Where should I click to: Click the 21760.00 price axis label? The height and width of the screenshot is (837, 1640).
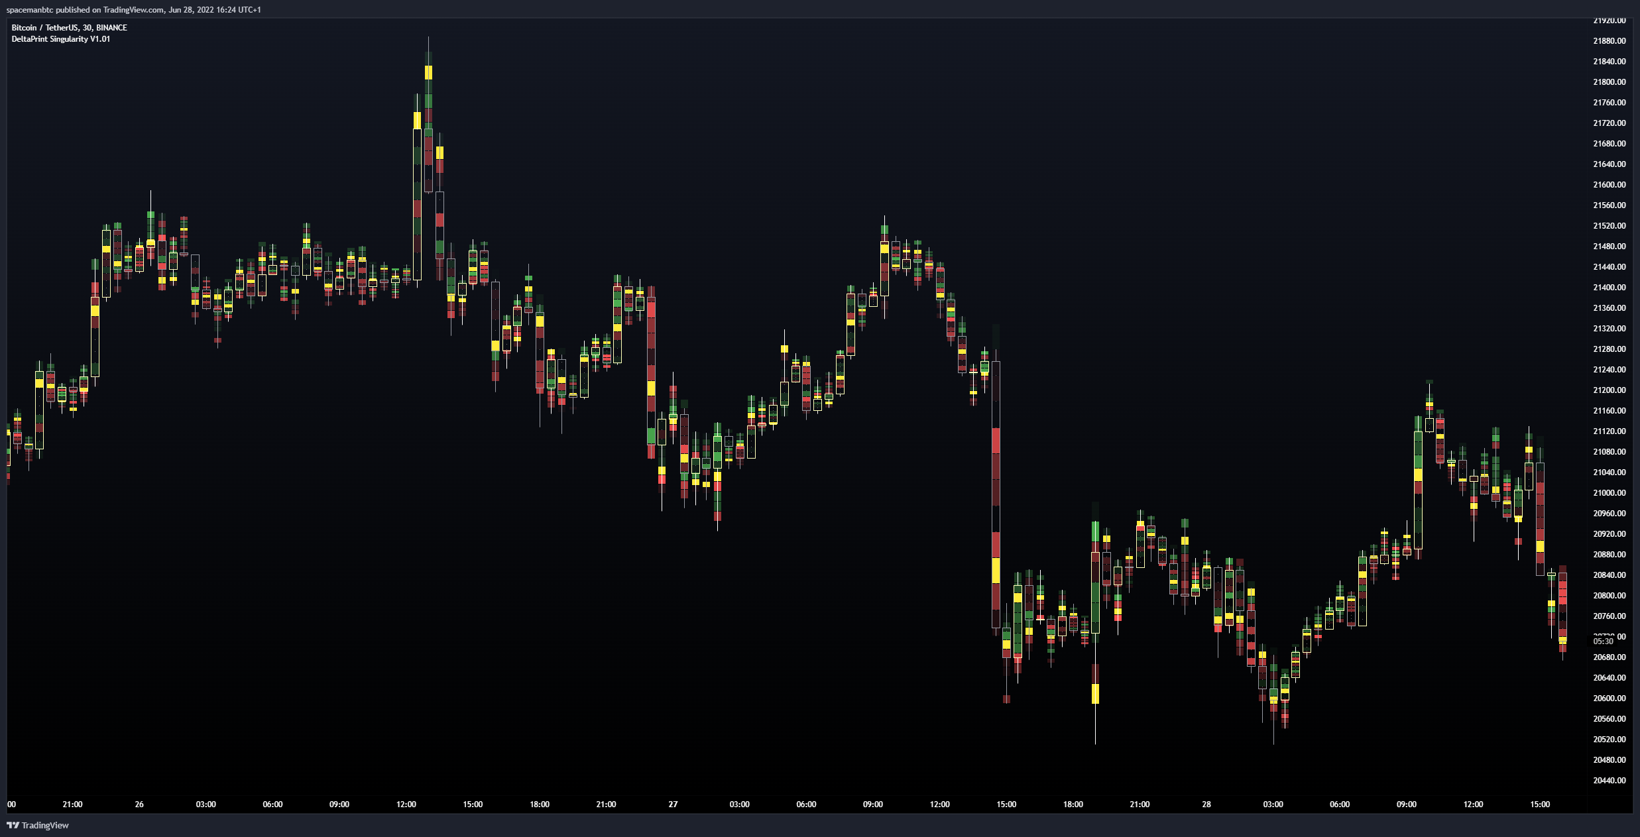tap(1609, 103)
